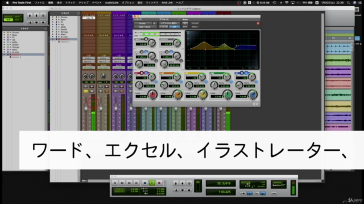364x204 pixels.
Task: Click the red LF gain knob
Action: 152,95
